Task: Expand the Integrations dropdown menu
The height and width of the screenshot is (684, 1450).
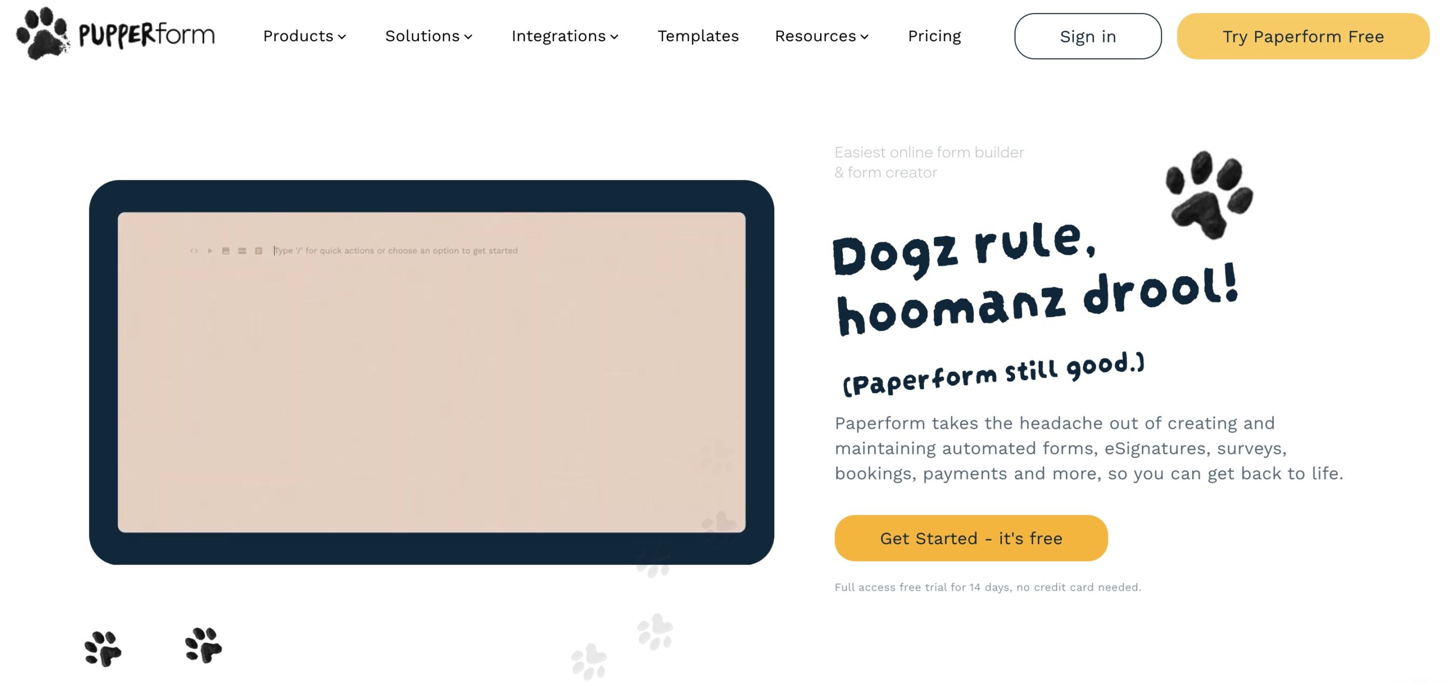Action: [x=565, y=36]
